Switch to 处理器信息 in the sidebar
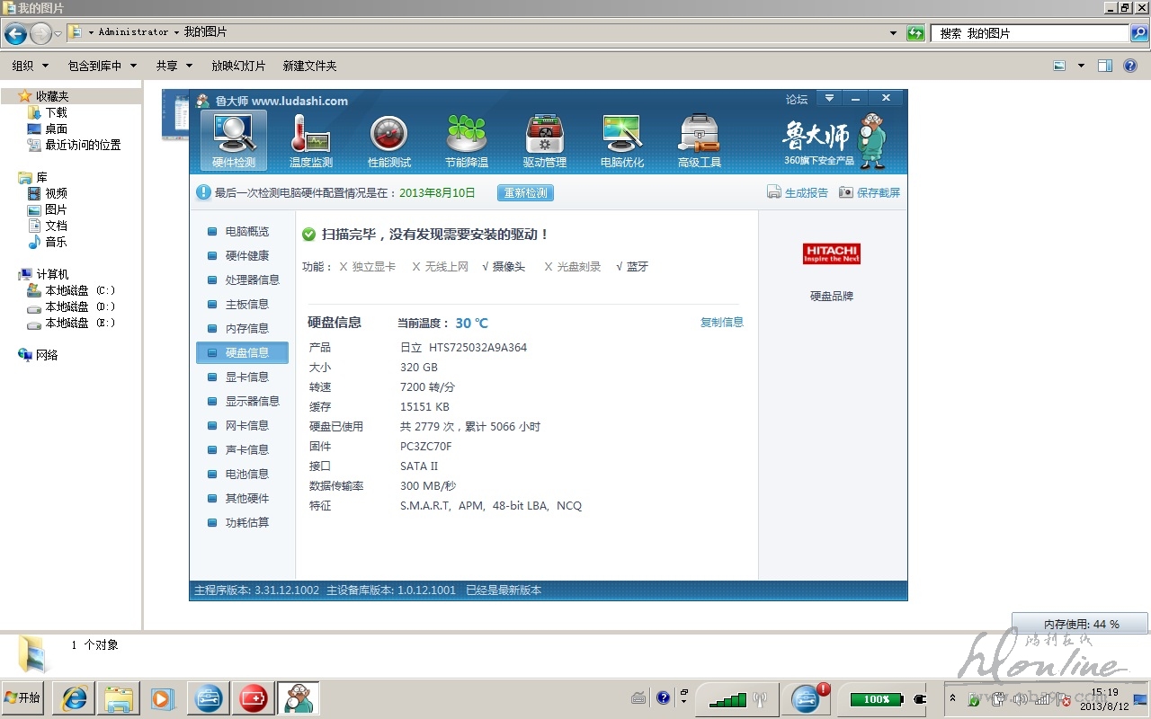The width and height of the screenshot is (1151, 719). pos(252,280)
